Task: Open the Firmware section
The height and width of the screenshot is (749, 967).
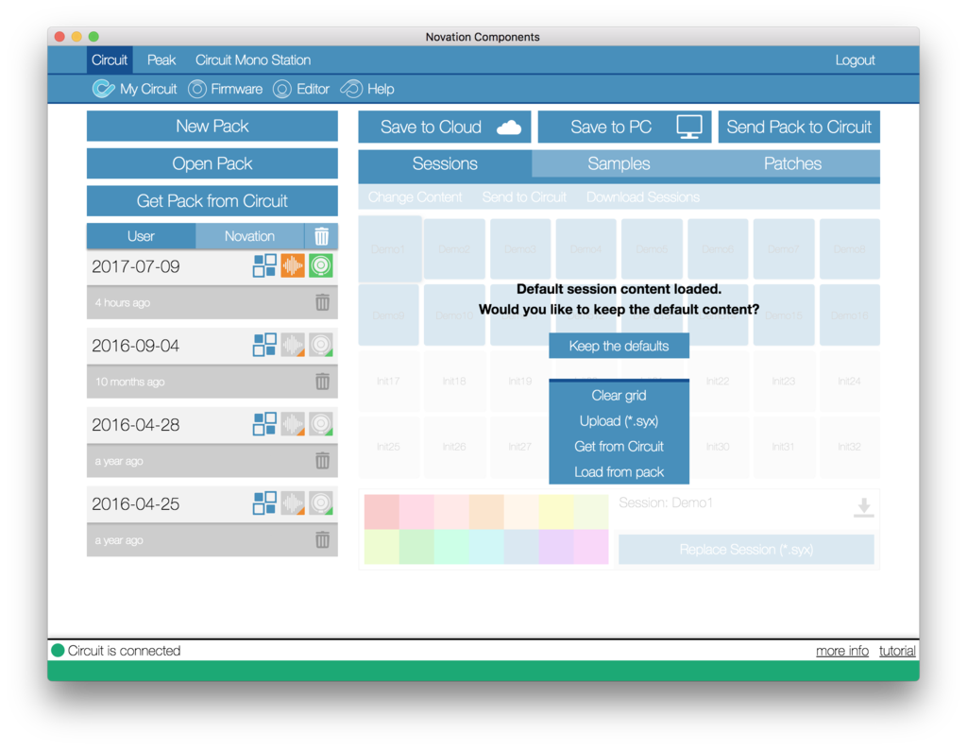Action: [225, 89]
